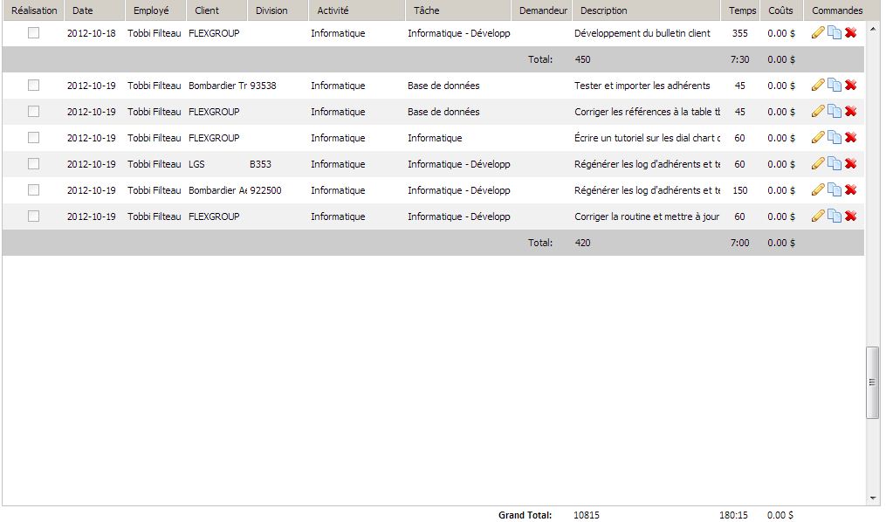Image resolution: width=886 pixels, height=522 pixels.
Task: Select the 'LGS' client cell
Action: [196, 164]
